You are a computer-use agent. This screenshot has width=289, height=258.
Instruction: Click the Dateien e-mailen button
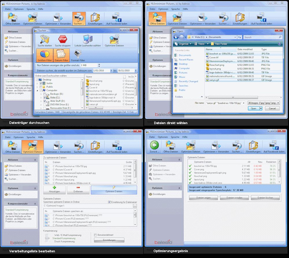point(234,198)
